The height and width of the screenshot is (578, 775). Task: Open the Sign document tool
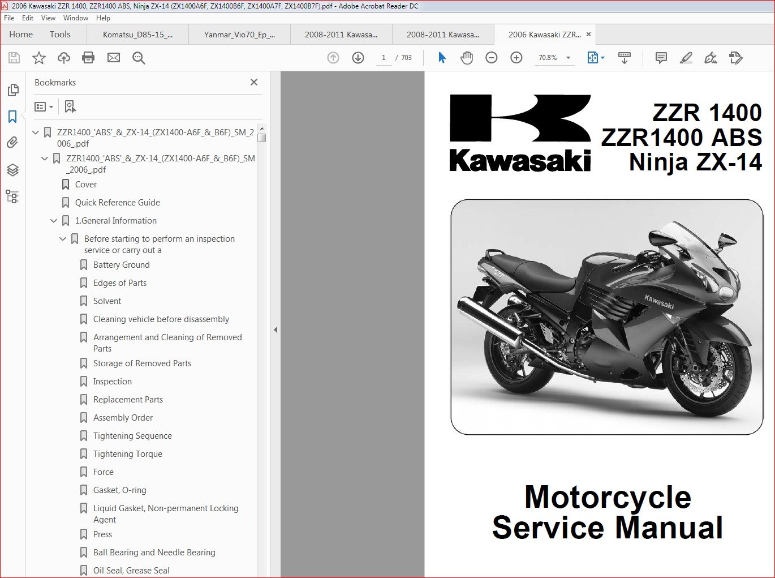[711, 58]
